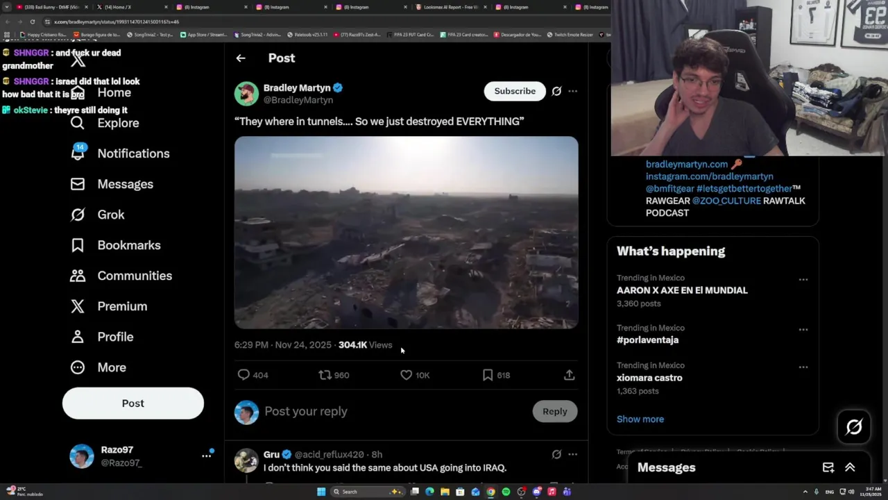
Task: Click the Subscribe button
Action: [515, 91]
